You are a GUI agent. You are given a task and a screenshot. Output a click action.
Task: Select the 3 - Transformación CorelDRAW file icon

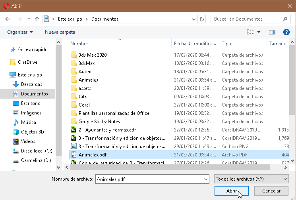pyautogui.click(x=74, y=138)
